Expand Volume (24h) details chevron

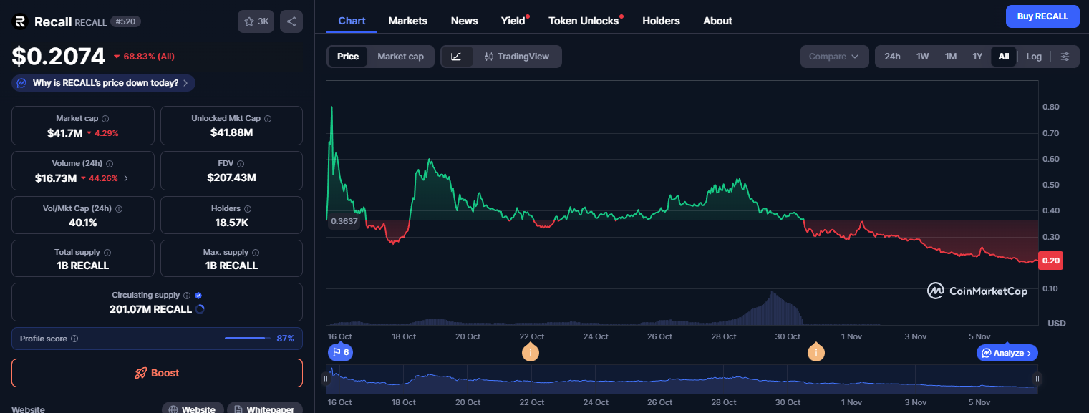click(x=127, y=178)
